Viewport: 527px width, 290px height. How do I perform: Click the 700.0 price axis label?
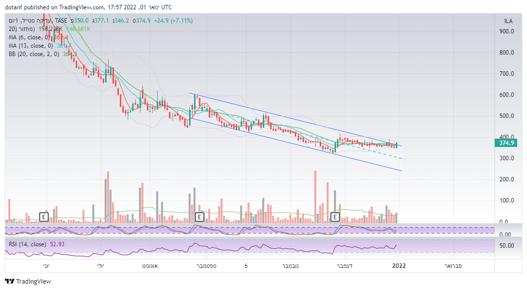506,73
